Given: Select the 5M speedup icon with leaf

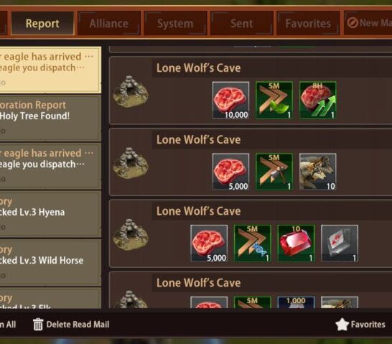Looking at the screenshot, I should pyautogui.click(x=274, y=100).
